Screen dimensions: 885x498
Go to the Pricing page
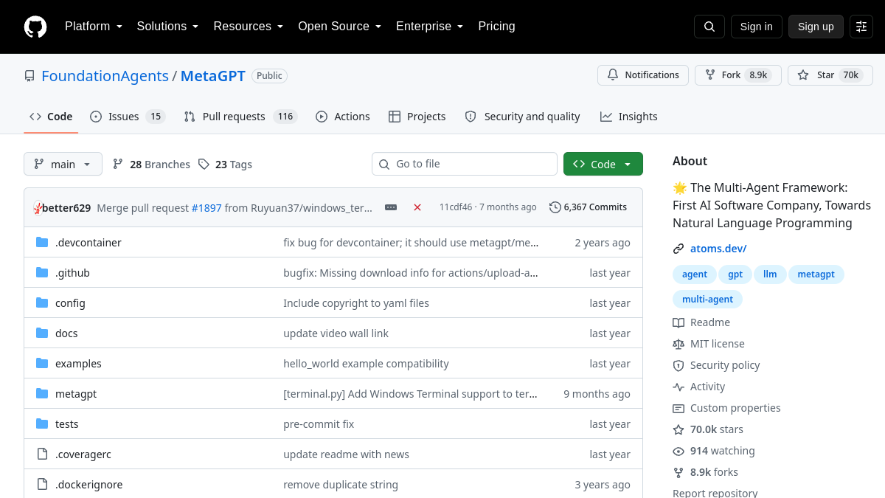496,27
